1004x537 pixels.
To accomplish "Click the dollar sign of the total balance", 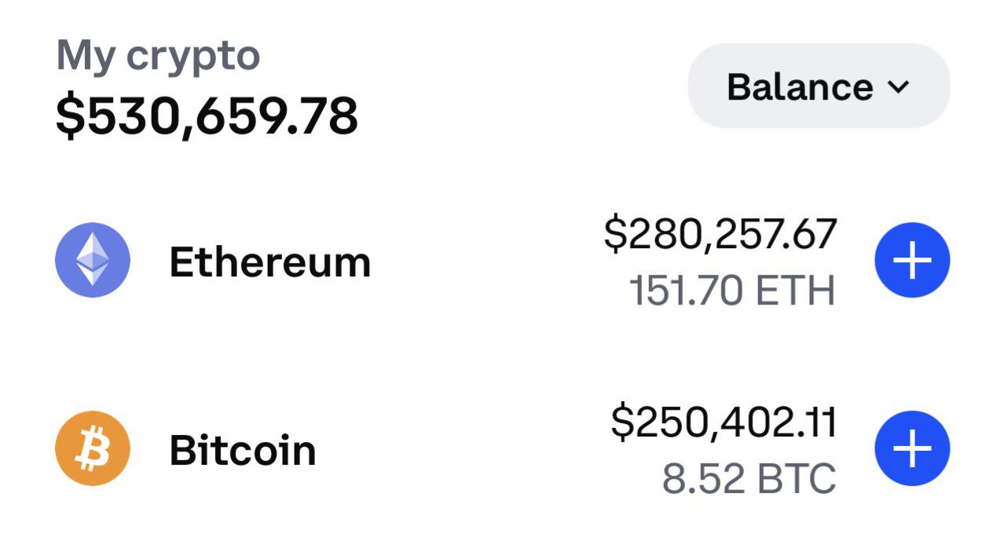I will (x=69, y=115).
